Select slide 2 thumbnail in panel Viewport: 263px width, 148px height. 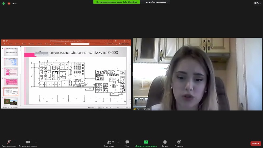pyautogui.click(x=11, y=52)
